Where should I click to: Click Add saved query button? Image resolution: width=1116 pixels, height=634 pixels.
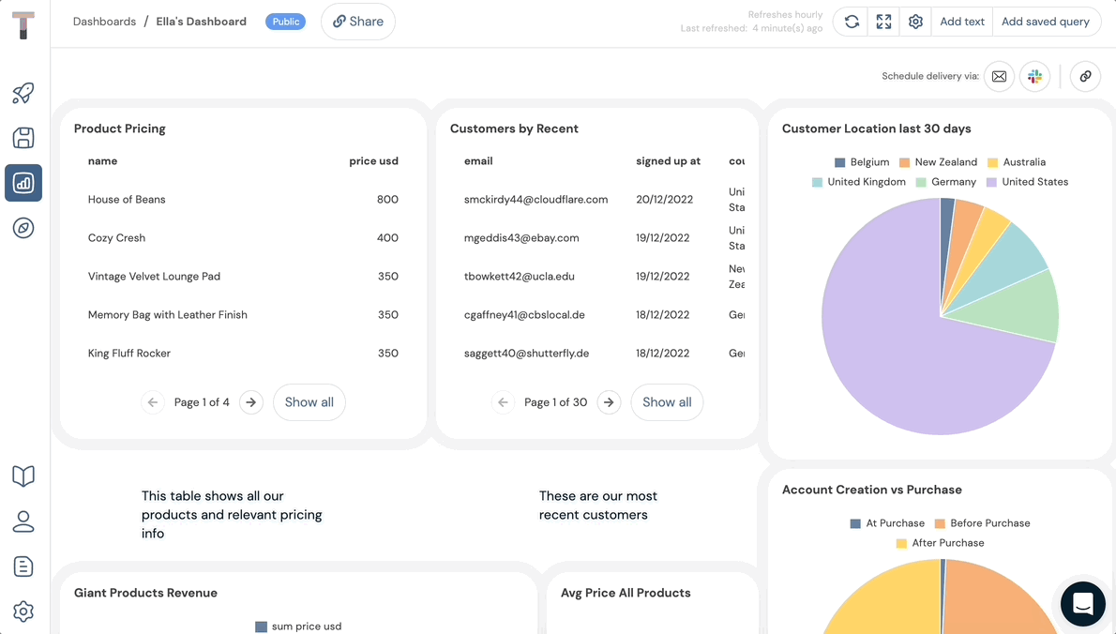pyautogui.click(x=1046, y=22)
